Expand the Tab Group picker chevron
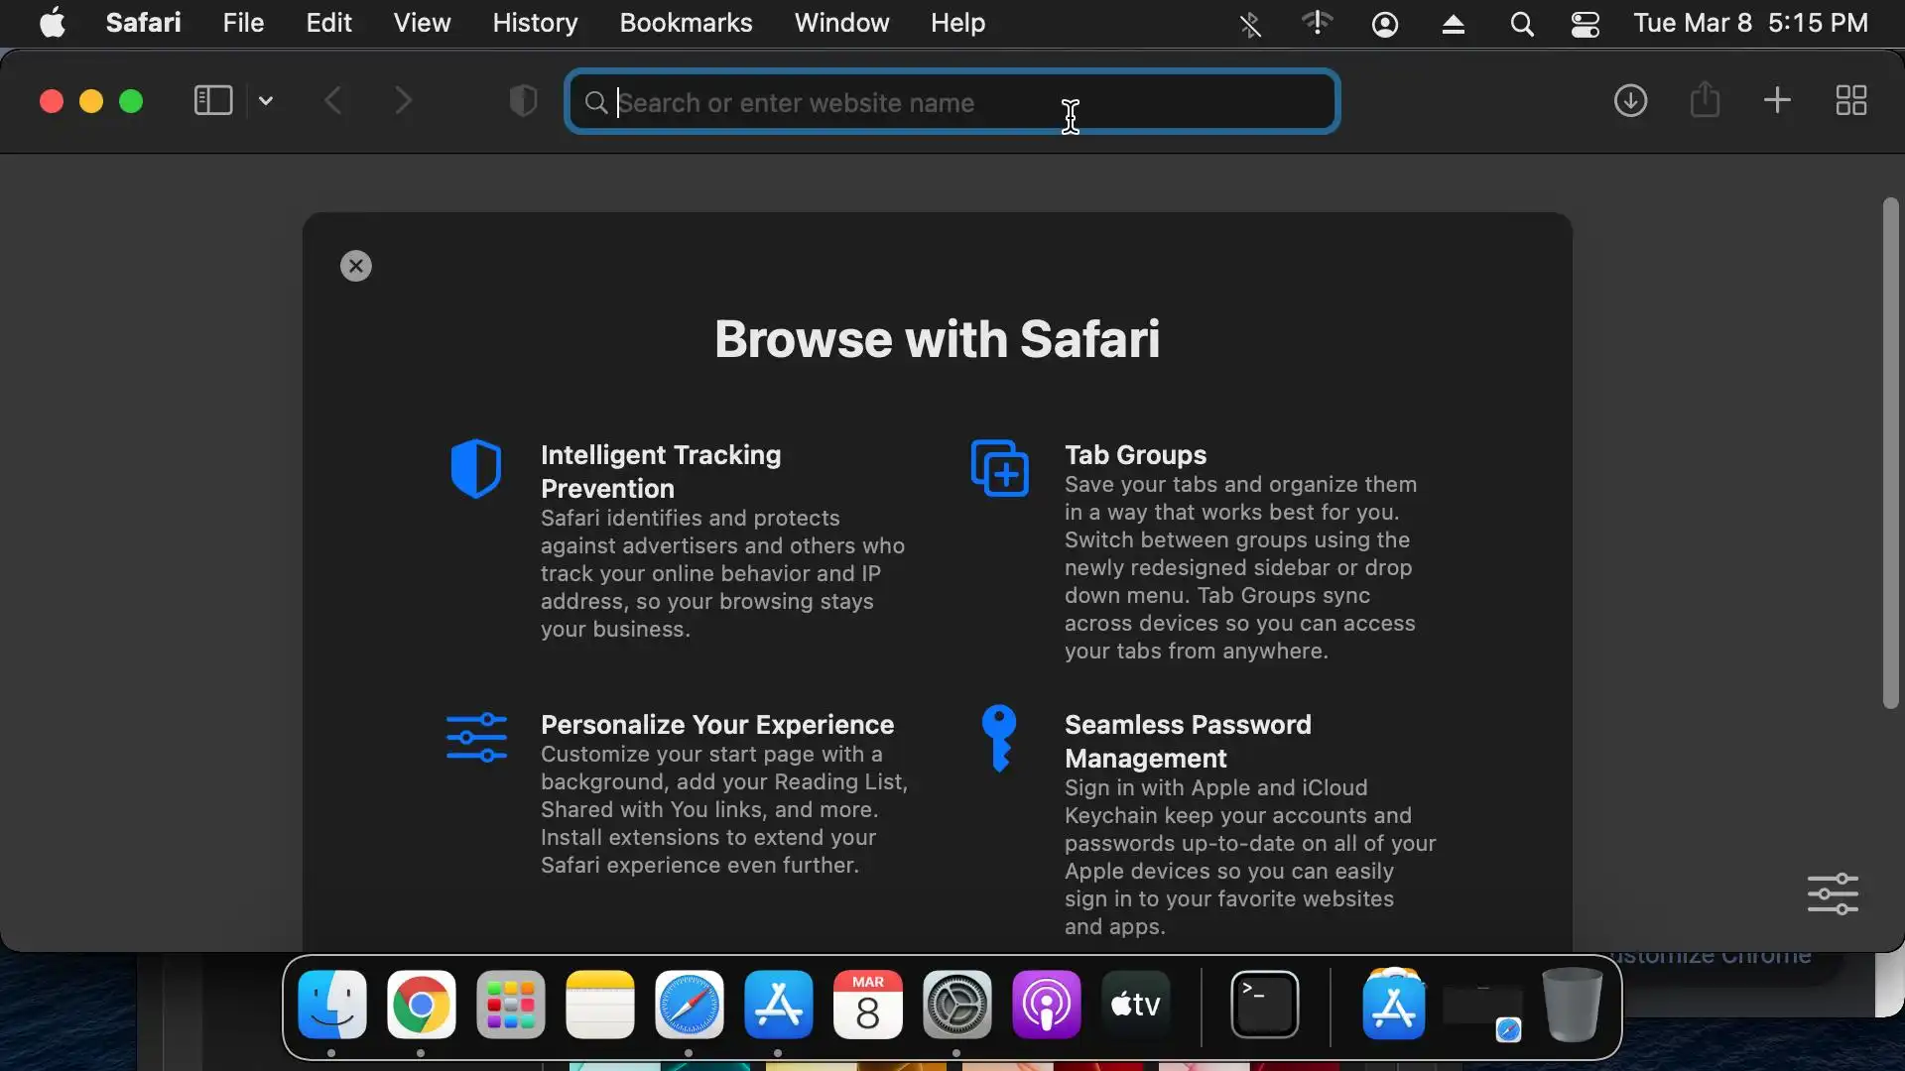1905x1071 pixels. click(266, 101)
